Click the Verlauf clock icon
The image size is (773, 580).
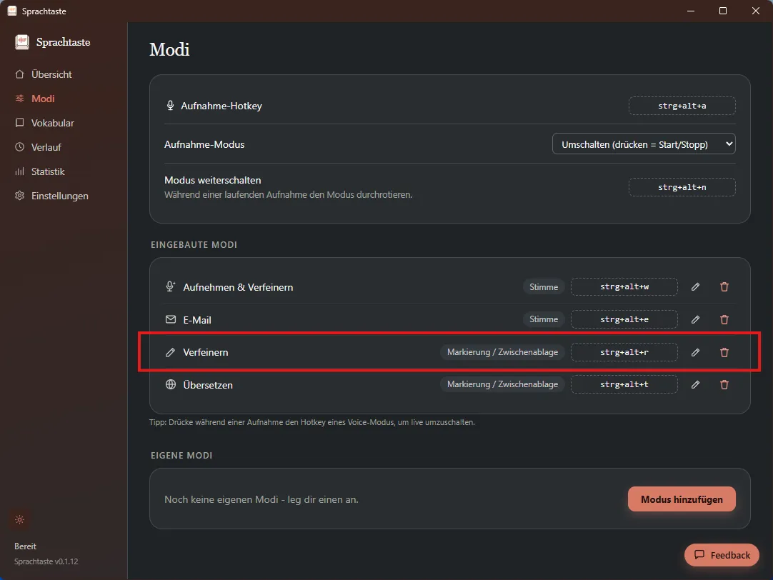coord(20,147)
